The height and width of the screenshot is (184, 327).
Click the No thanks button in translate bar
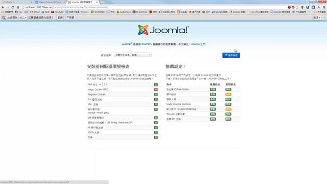click(x=71, y=18)
